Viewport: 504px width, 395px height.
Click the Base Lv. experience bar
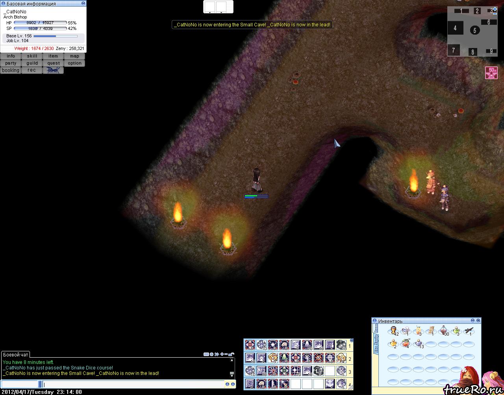(x=56, y=36)
